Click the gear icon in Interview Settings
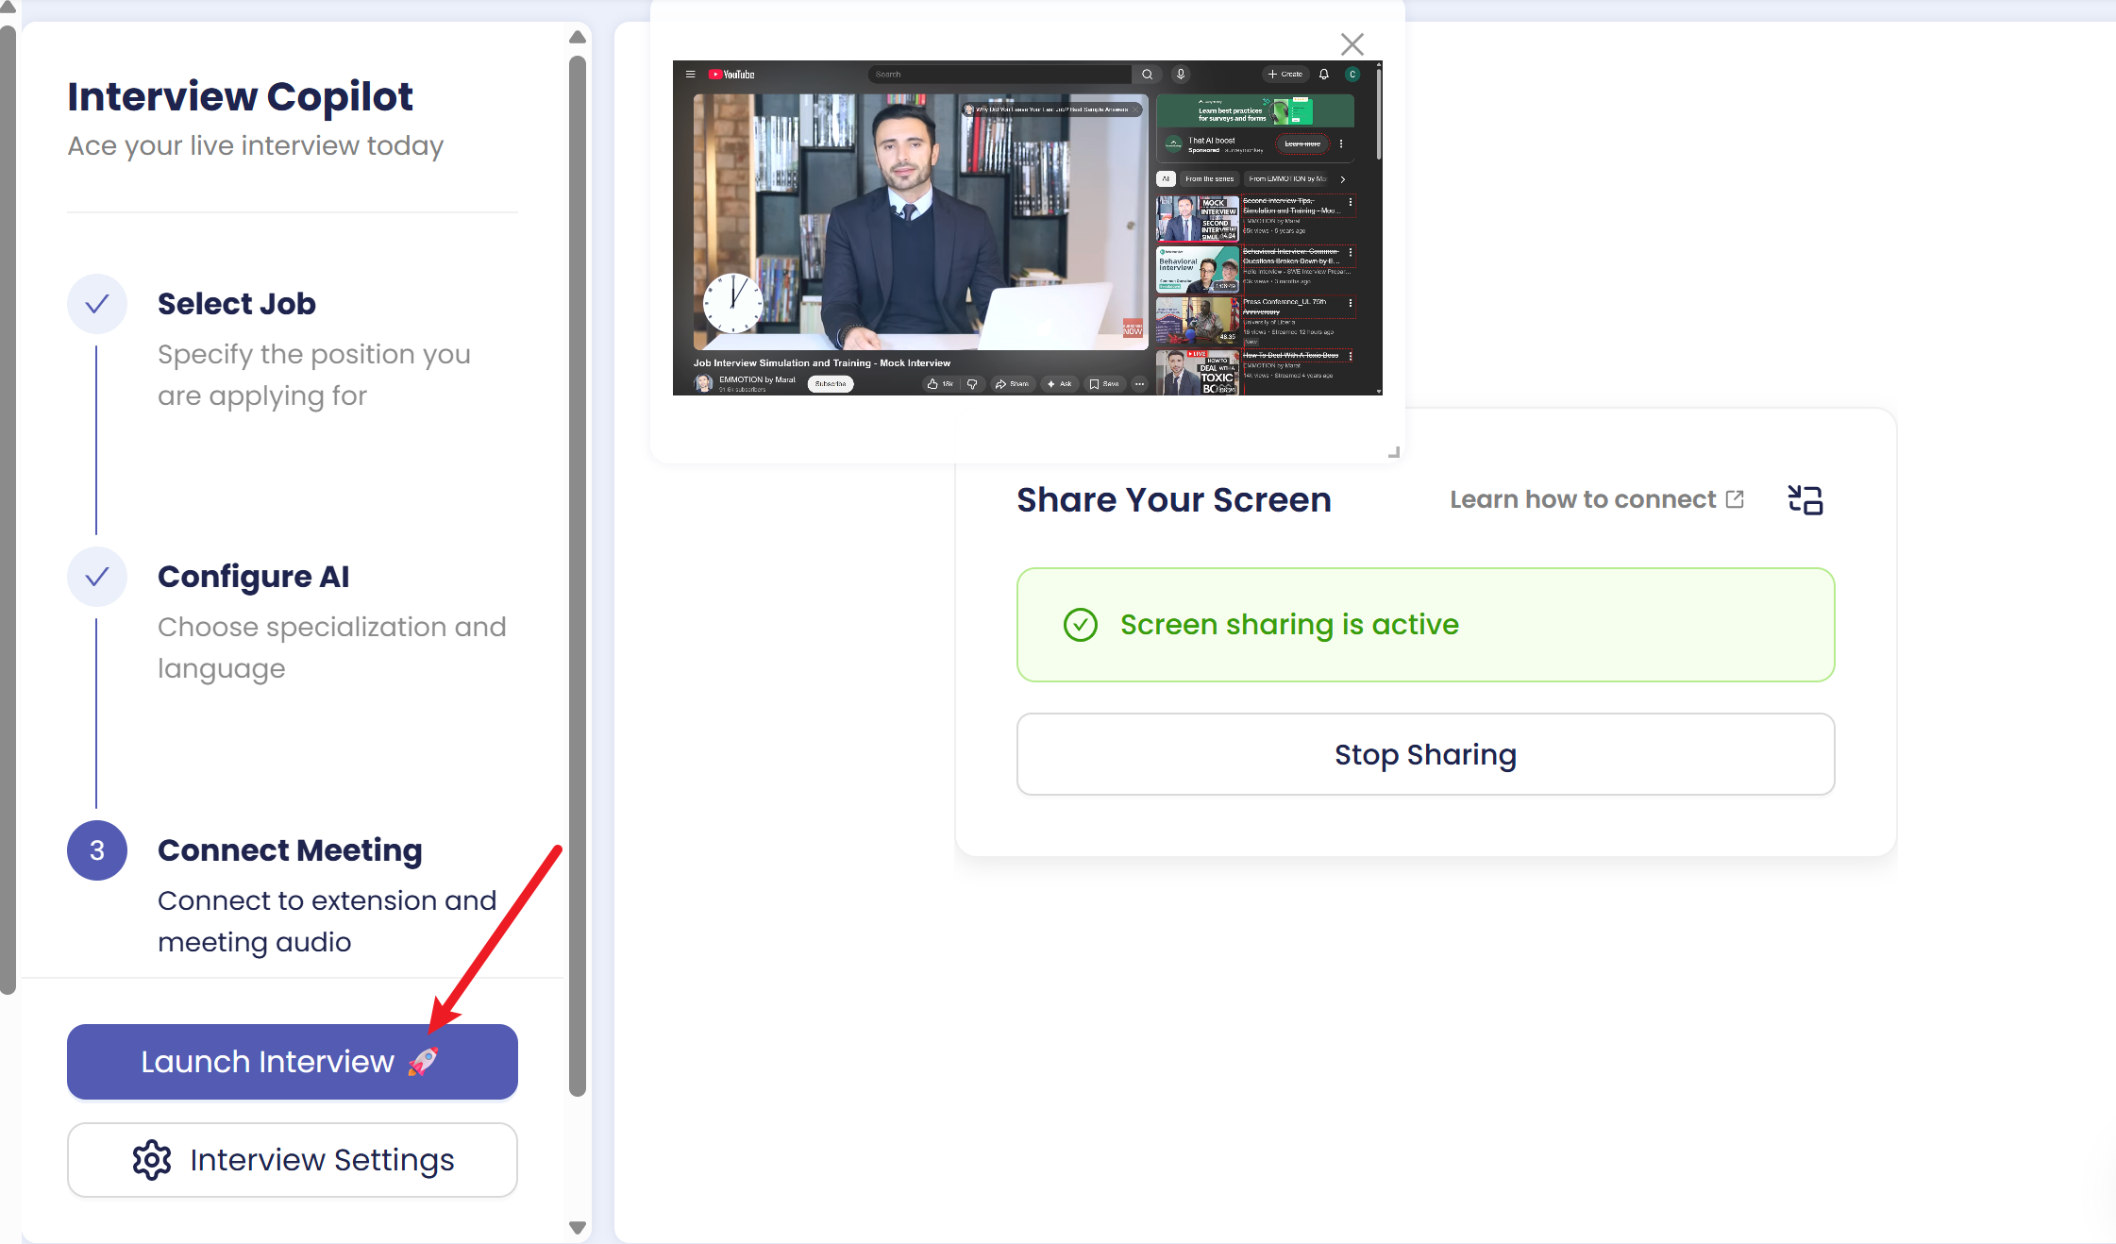 [152, 1160]
